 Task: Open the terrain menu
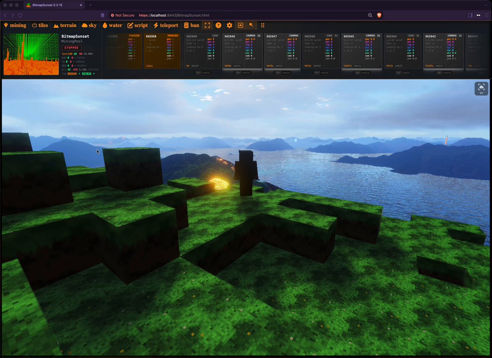tap(65, 25)
